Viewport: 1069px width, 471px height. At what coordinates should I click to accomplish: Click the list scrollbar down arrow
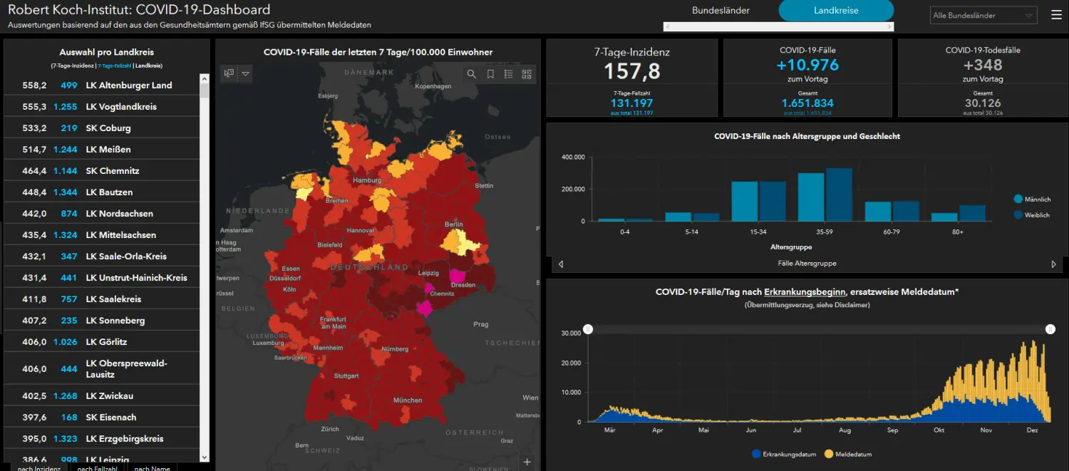click(205, 457)
